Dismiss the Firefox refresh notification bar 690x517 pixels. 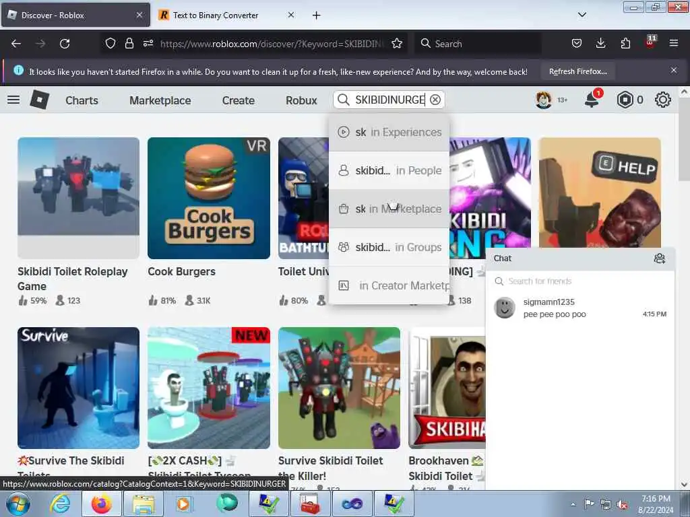[674, 70]
